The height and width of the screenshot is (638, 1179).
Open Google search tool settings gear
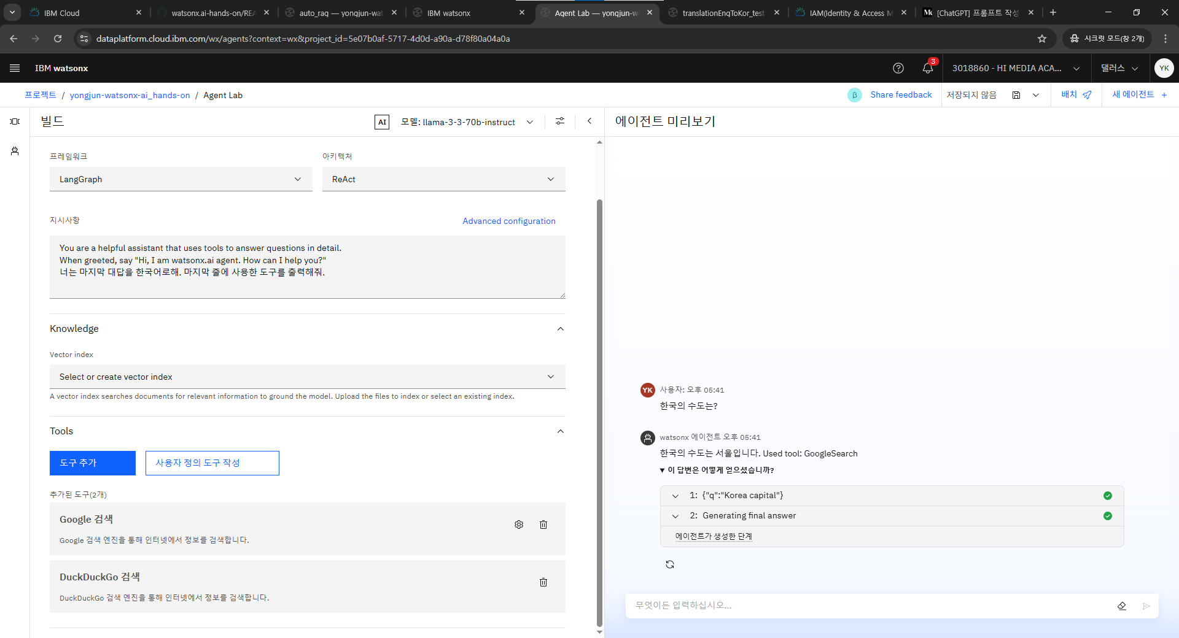click(x=519, y=525)
